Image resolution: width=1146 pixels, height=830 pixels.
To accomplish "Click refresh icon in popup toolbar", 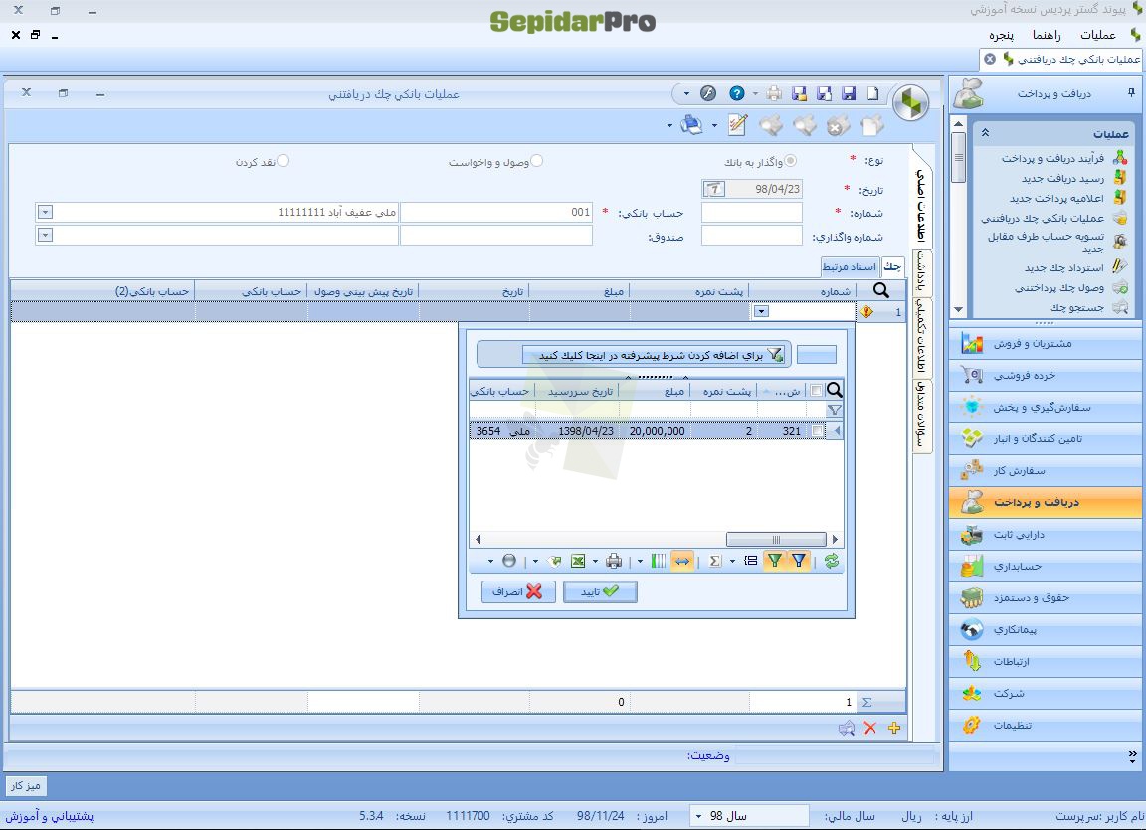I will point(831,561).
